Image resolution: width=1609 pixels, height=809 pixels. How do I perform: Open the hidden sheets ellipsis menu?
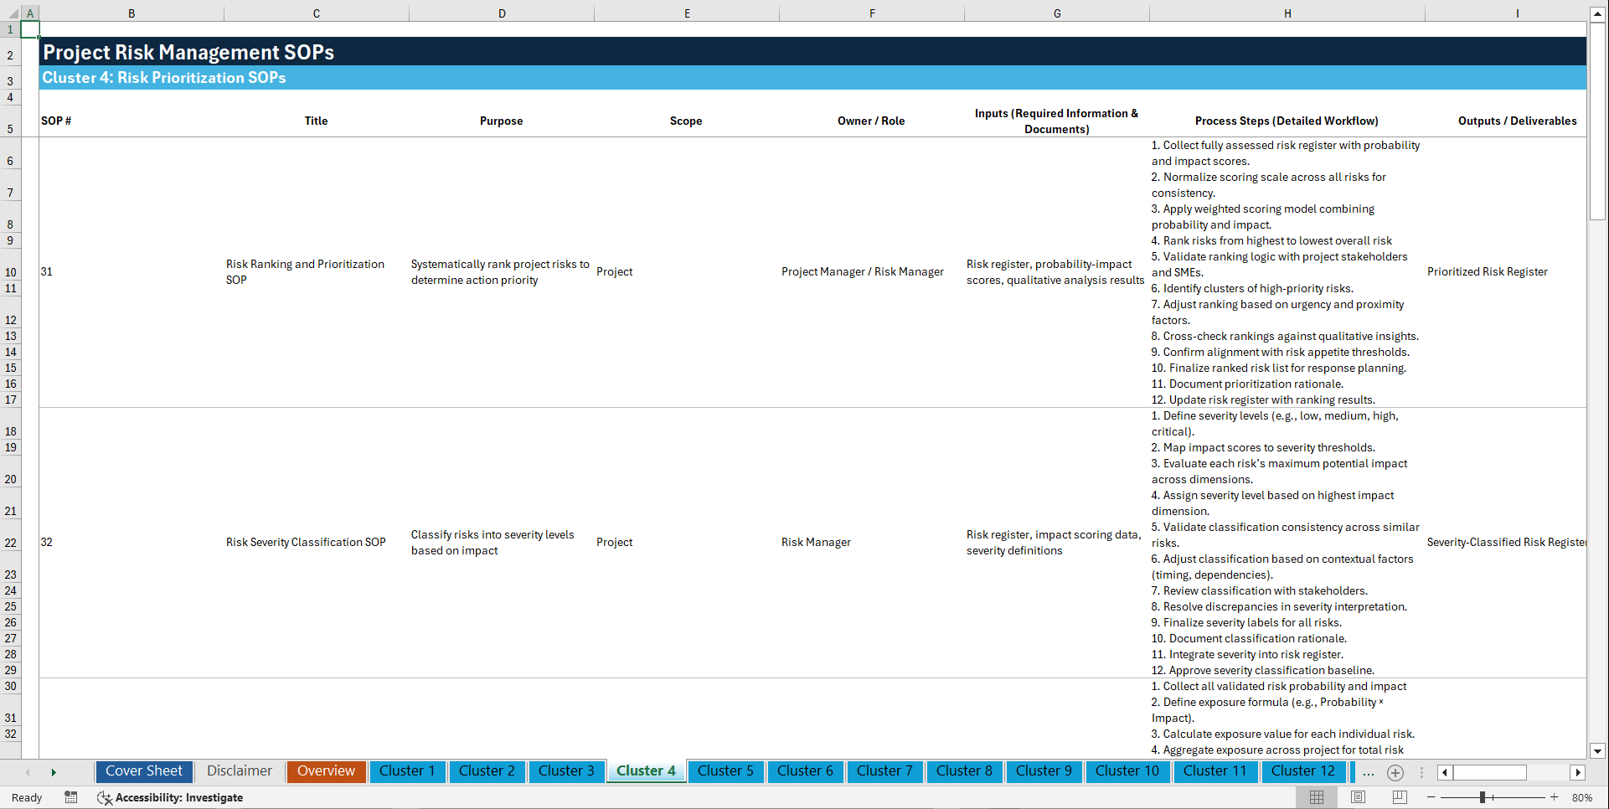(x=1369, y=773)
